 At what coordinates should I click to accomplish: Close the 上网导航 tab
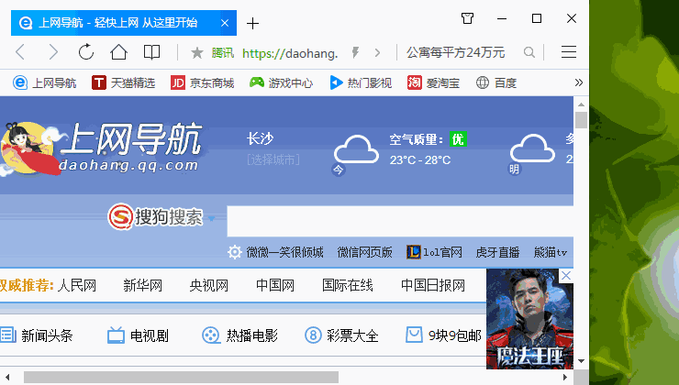click(225, 23)
